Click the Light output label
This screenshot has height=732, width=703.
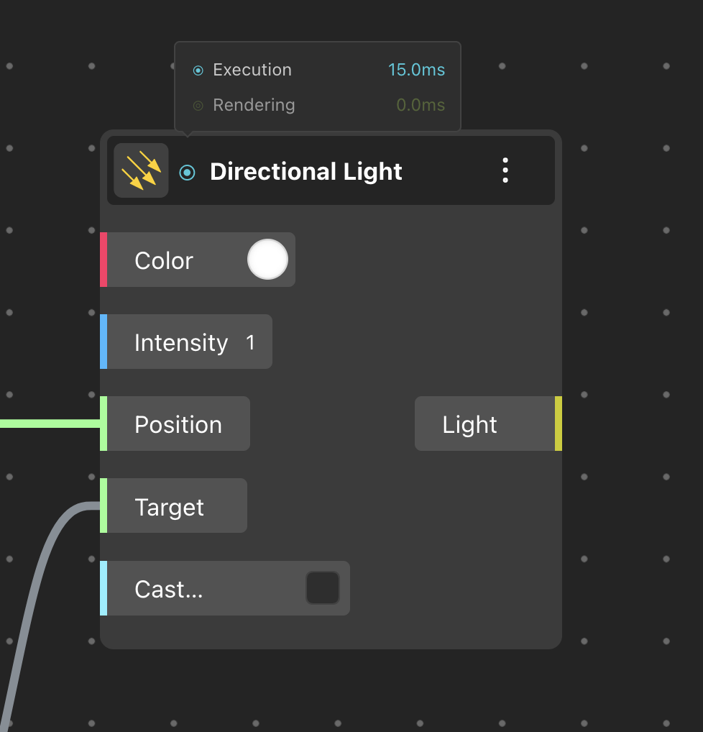[469, 425]
